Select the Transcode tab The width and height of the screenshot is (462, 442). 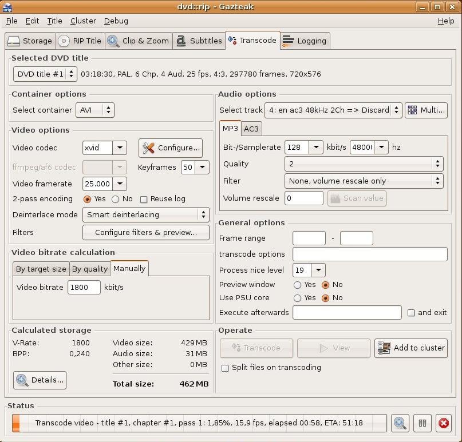[x=252, y=40]
